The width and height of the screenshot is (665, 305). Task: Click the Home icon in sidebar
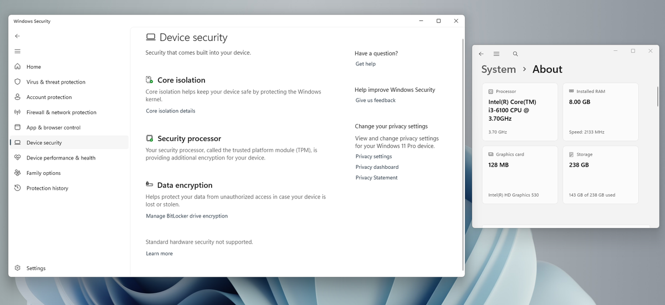point(17,66)
